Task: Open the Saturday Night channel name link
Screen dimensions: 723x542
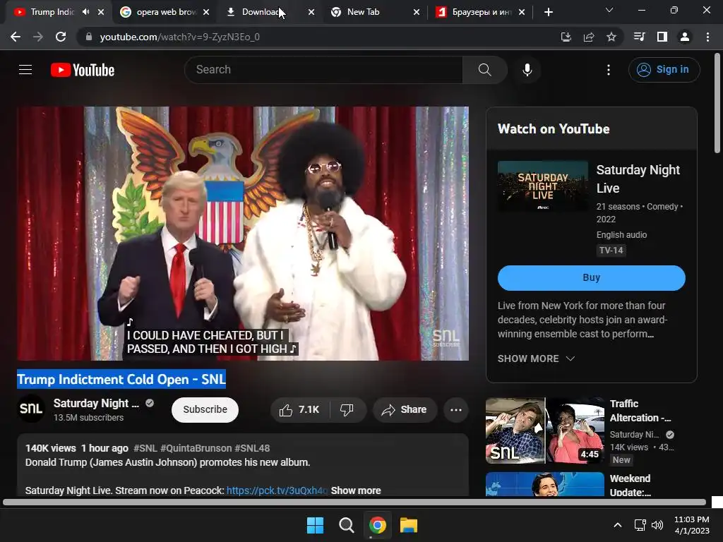Action: point(96,403)
